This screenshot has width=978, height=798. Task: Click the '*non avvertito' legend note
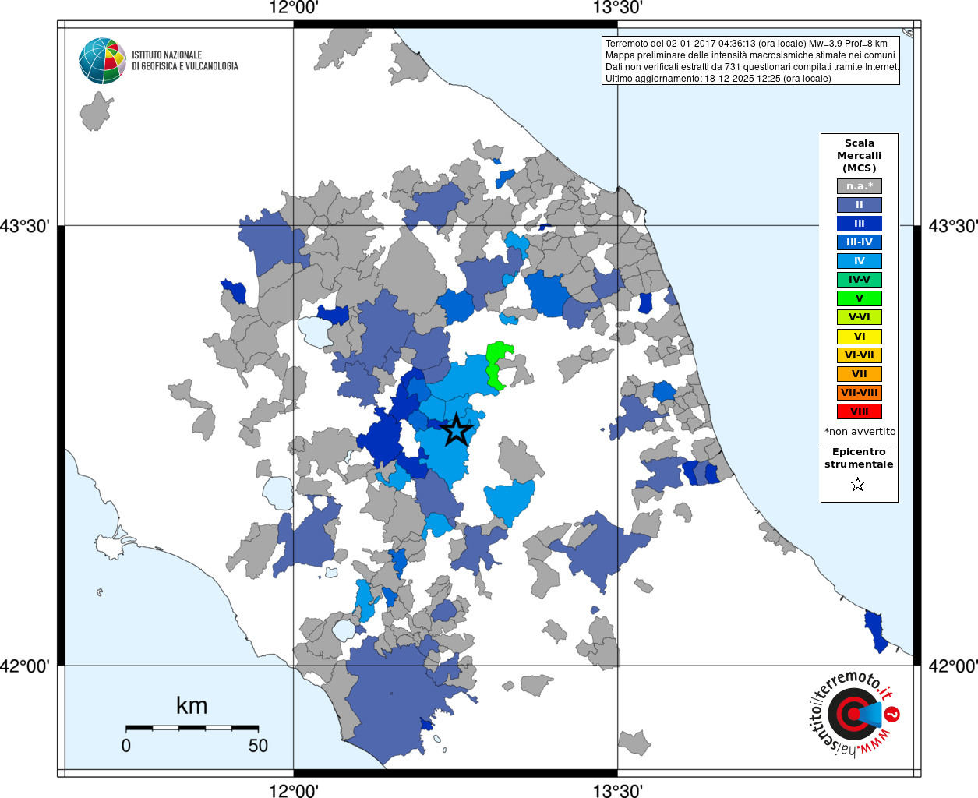click(x=860, y=431)
